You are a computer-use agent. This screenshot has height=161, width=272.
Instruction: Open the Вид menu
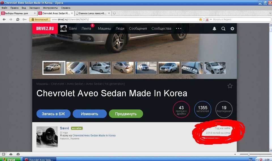(24, 8)
